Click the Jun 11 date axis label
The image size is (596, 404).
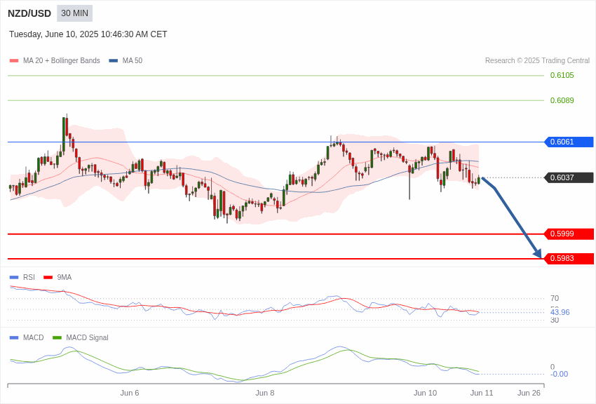point(482,393)
